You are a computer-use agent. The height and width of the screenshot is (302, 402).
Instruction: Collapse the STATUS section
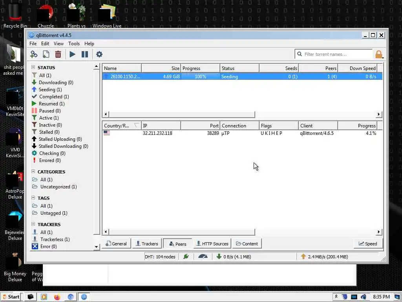[x=33, y=67]
